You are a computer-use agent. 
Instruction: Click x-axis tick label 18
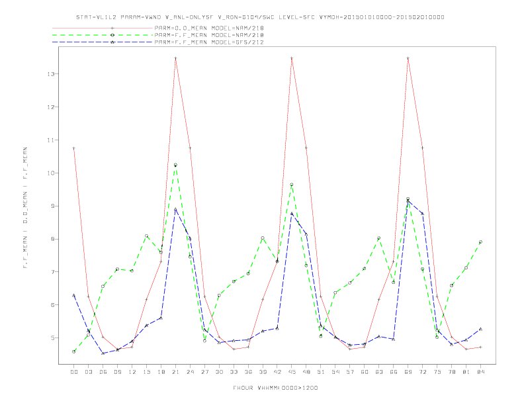(x=161, y=372)
